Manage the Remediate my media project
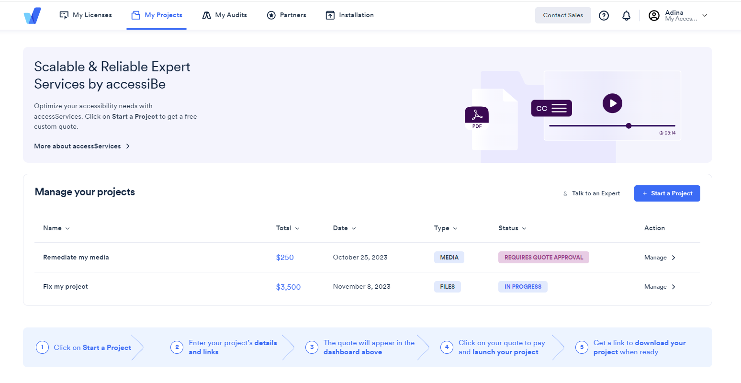741x383 pixels. [x=659, y=257]
